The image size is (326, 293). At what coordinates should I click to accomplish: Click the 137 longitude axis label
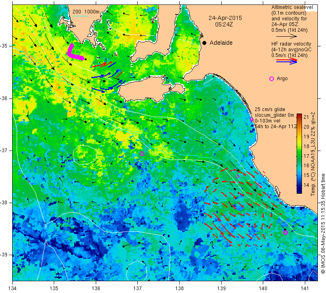pos(138,288)
